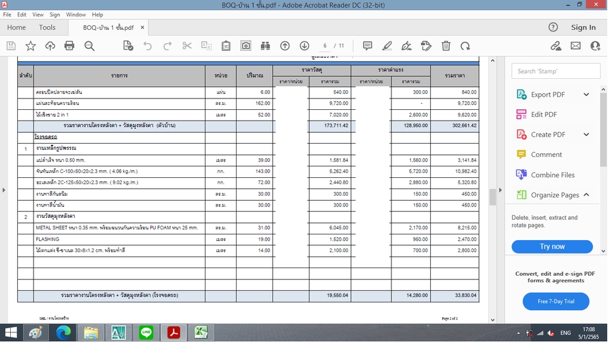Type in the Search 'Stamp' box

(556, 71)
